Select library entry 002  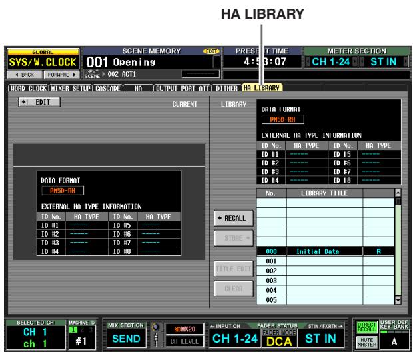point(325,271)
